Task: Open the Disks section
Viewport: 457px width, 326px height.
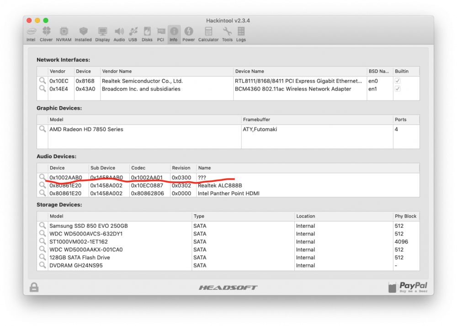Action: tap(147, 34)
